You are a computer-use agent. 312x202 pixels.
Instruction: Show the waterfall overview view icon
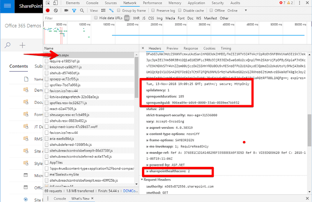[111, 11]
